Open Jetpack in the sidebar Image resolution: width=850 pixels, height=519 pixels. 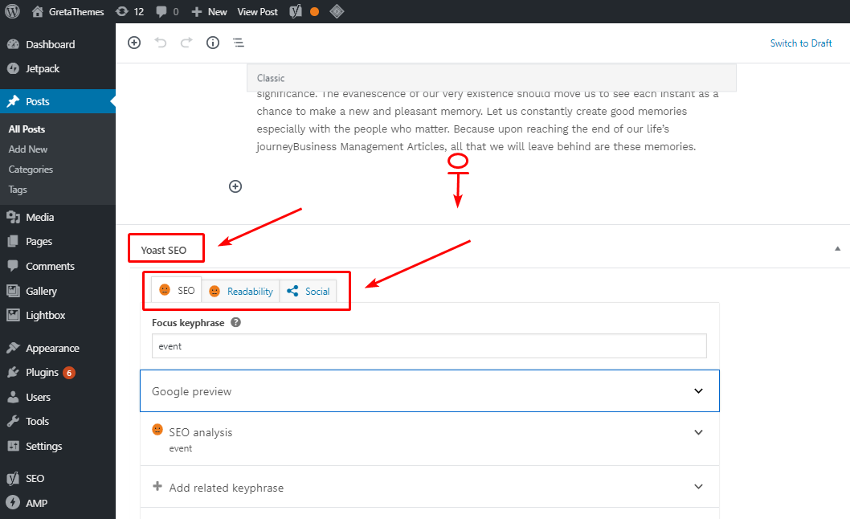tap(58, 69)
